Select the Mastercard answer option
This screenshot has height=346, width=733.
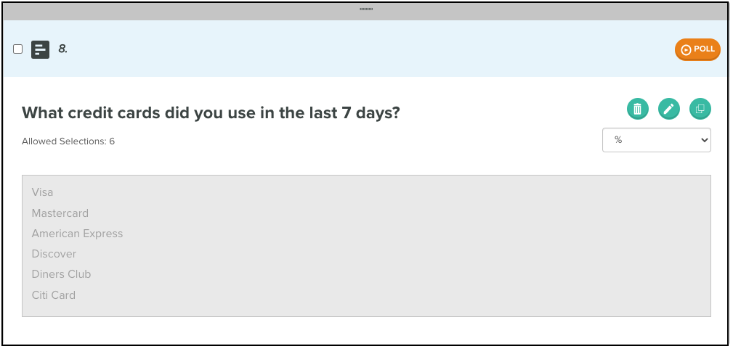60,213
